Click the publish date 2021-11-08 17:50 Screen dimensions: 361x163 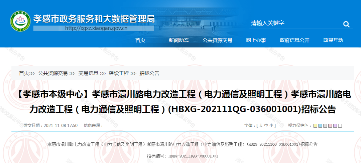tap(61, 126)
